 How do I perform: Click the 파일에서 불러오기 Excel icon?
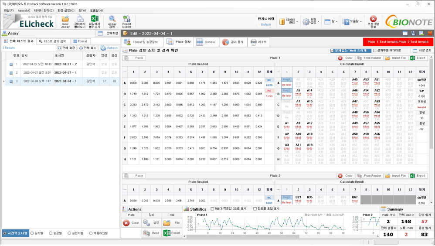[94, 21]
